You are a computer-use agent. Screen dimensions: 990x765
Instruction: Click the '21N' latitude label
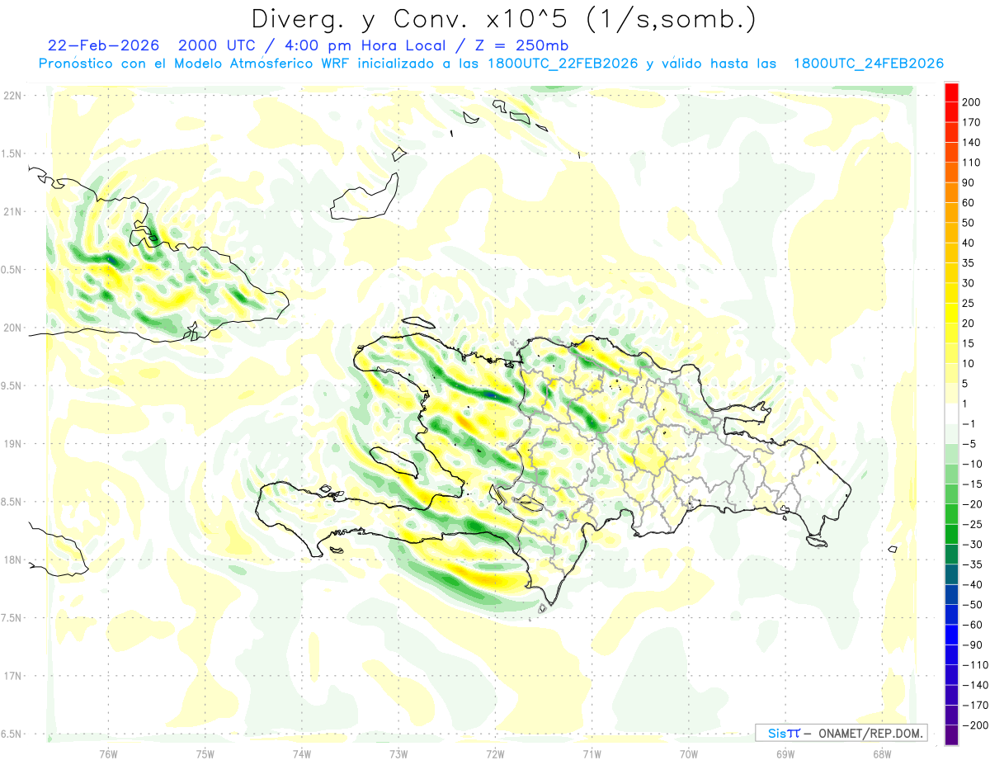pos(12,211)
